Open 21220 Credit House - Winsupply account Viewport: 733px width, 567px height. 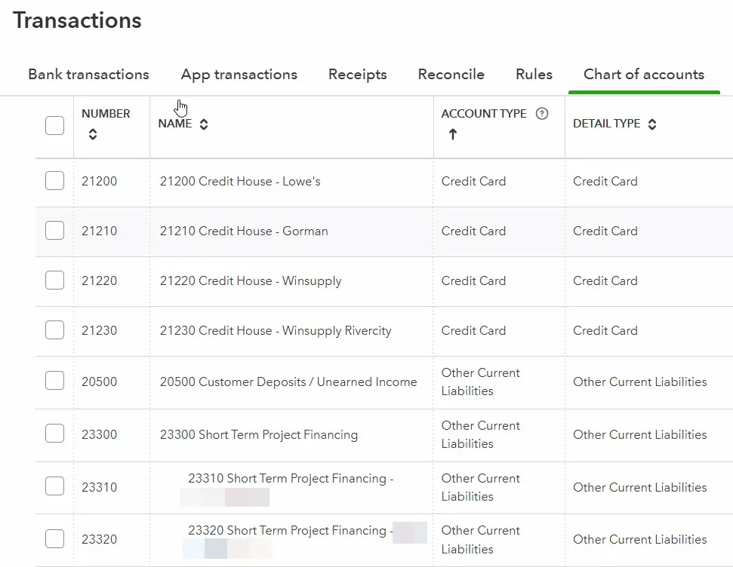tap(251, 281)
